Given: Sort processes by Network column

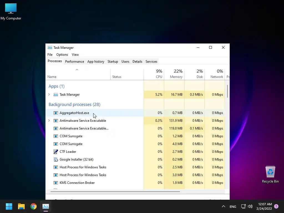Looking at the screenshot, I should coord(215,74).
